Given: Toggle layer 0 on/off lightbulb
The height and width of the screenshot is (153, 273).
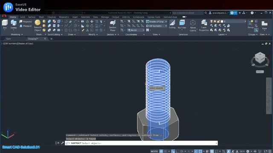Looking at the screenshot, I should pos(212,21).
